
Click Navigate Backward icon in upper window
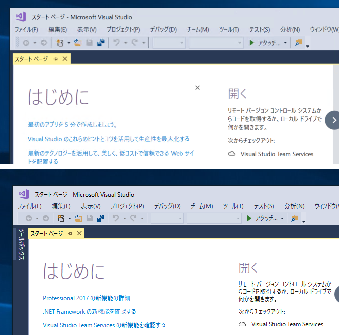pos(26,43)
